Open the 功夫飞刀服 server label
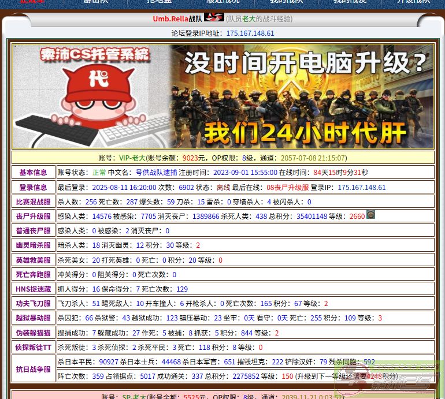Viewport: 445px width, 399px height. [33, 303]
